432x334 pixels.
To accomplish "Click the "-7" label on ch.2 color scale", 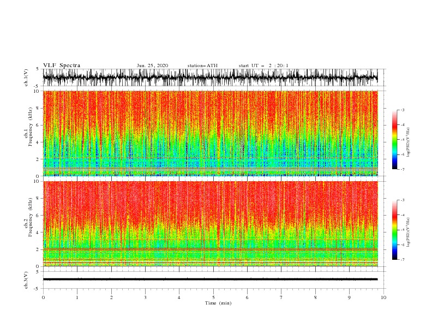I will pyautogui.click(x=403, y=260).
